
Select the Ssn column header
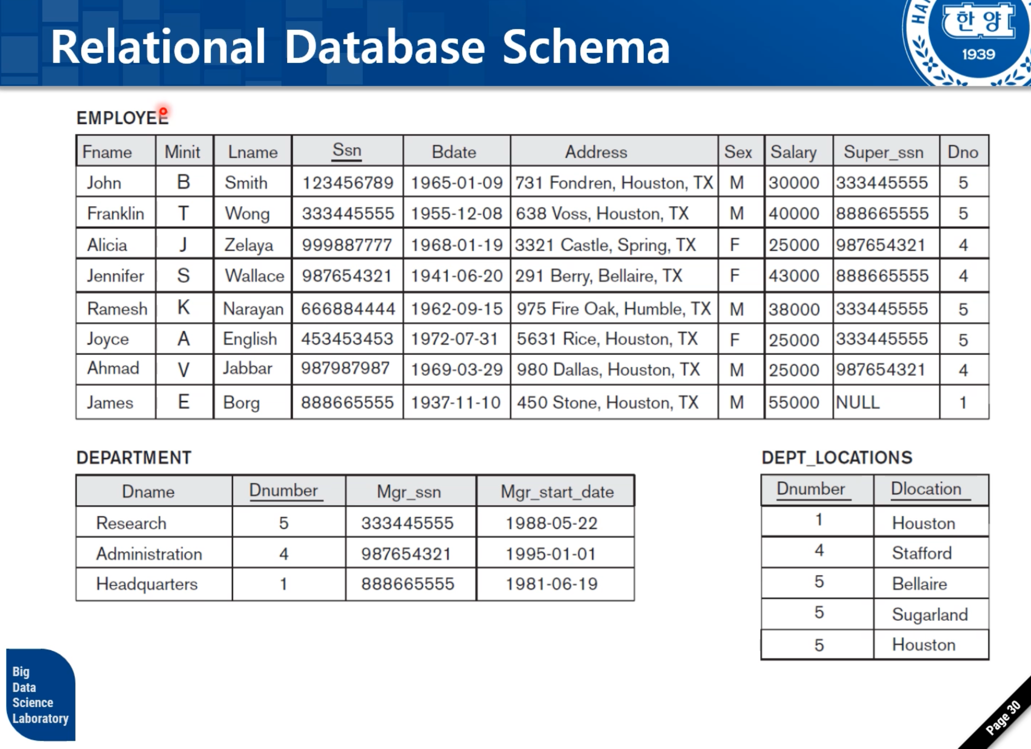(347, 150)
